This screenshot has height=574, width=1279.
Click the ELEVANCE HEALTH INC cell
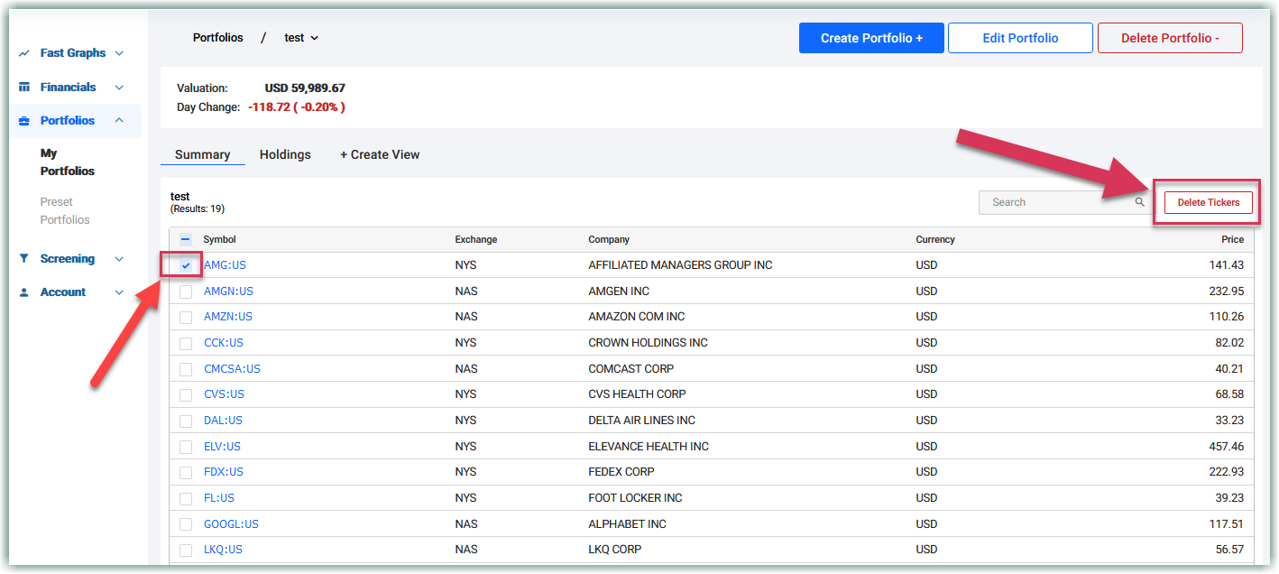[649, 447]
